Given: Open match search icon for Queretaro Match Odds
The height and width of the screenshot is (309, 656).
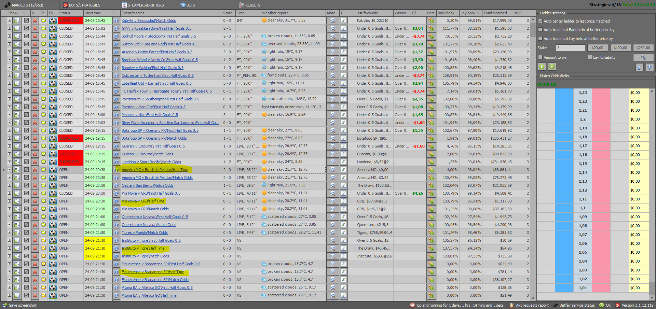Looking at the screenshot, I should point(333,225).
